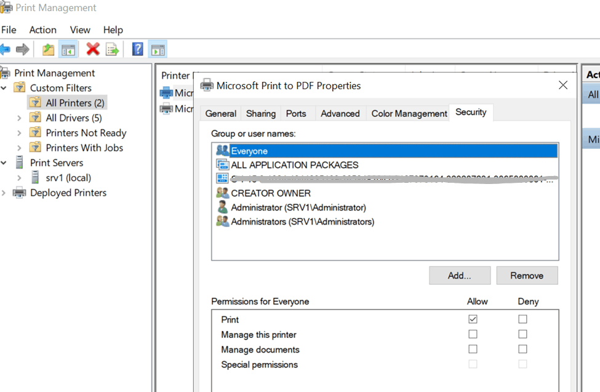The width and height of the screenshot is (600, 392).
Task: Uncheck Allow for Print permission
Action: 473,319
